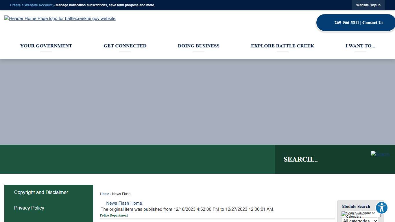Click the search icon in the green bar
This screenshot has height=222, width=395.
tap(380, 154)
